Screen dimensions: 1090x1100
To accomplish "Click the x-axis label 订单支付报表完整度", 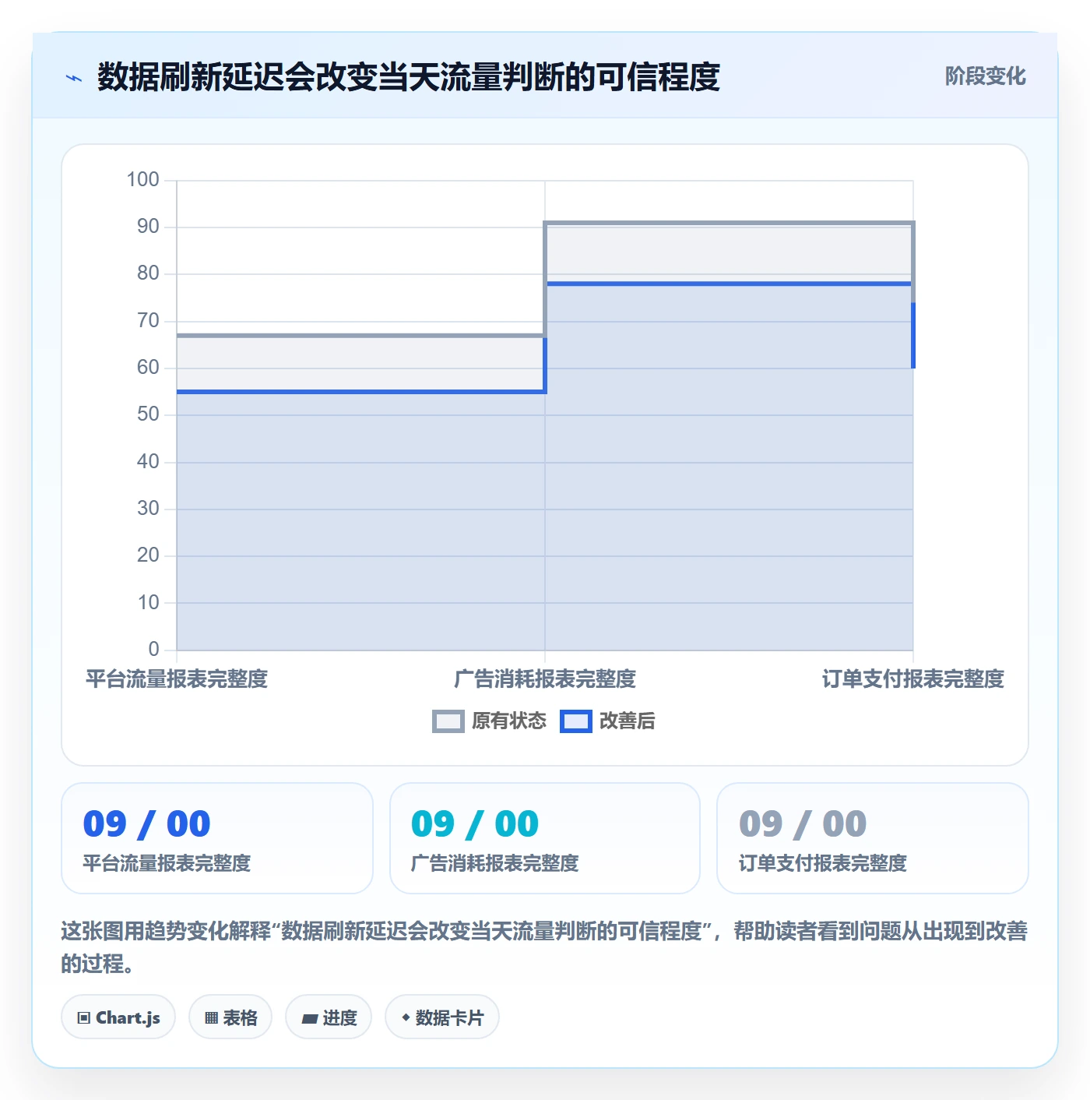I will (913, 679).
